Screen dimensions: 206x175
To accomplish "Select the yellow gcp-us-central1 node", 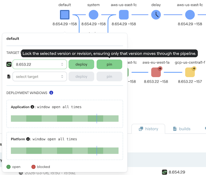I will point(190,72).
